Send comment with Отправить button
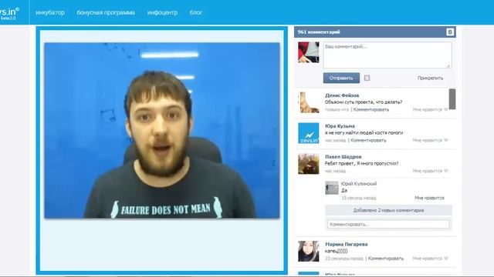Viewport: 494px width, 277px height. point(341,78)
